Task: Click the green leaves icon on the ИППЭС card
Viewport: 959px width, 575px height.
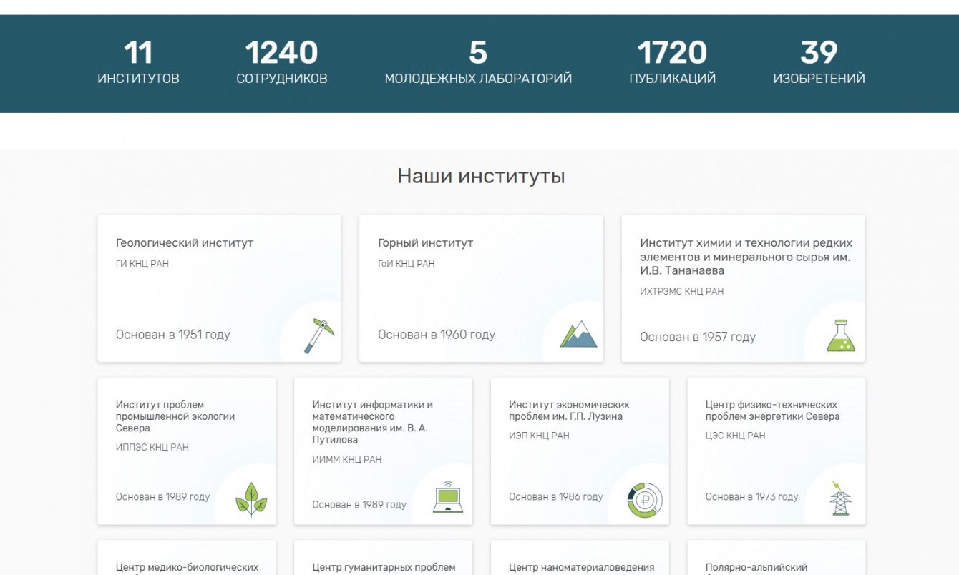Action: pos(251,498)
